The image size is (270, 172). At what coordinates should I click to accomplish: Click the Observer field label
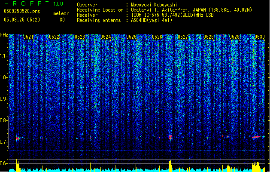coord(87,5)
